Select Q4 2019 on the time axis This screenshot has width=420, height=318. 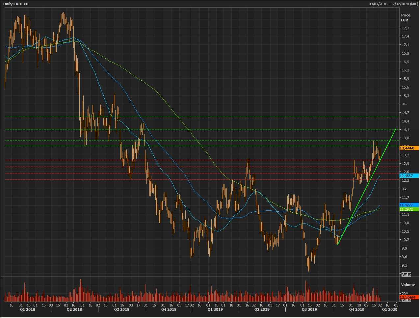pyautogui.click(x=357, y=309)
